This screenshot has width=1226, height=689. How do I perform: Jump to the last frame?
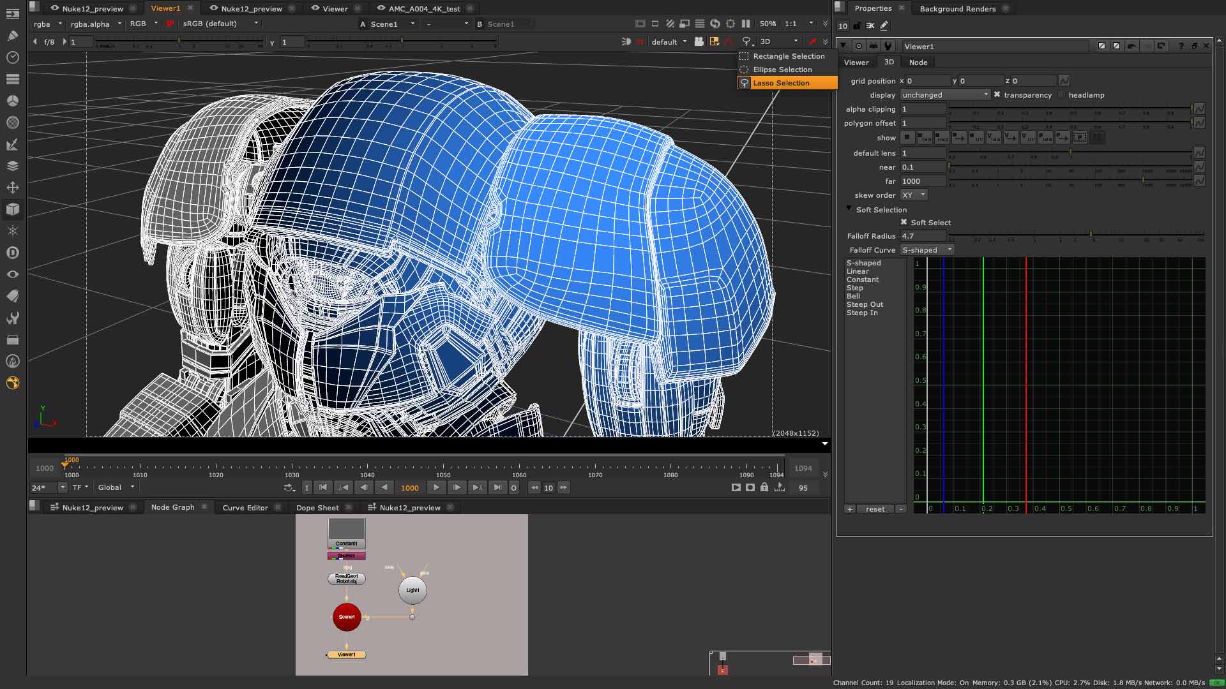click(497, 487)
